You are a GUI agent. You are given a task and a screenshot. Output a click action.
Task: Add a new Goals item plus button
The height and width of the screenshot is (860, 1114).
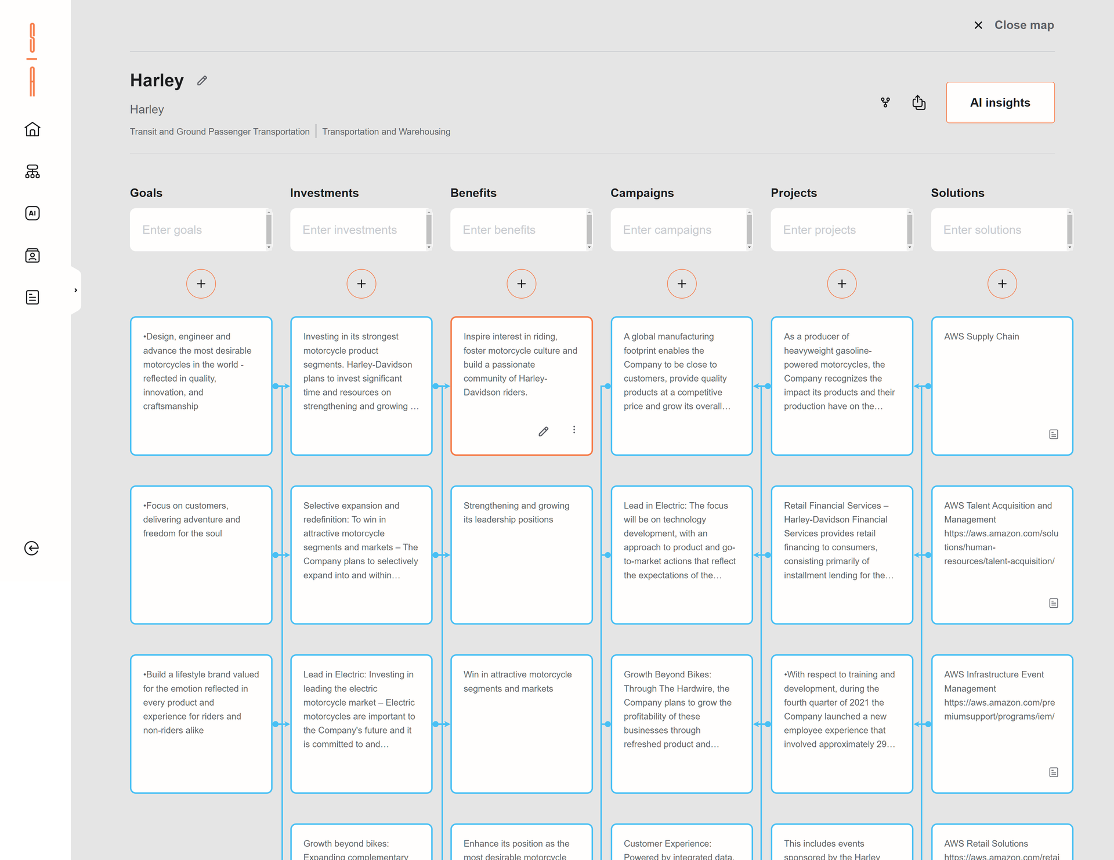(201, 284)
